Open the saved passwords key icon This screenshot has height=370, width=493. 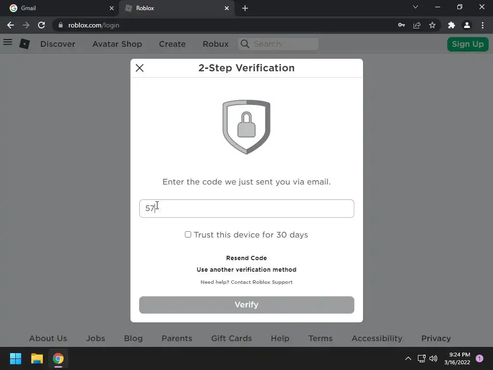click(x=402, y=25)
